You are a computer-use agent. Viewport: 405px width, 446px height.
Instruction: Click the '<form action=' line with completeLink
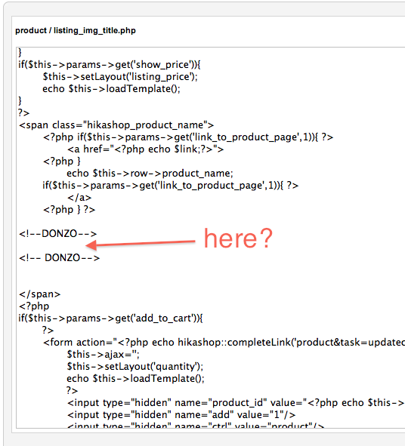(224, 342)
